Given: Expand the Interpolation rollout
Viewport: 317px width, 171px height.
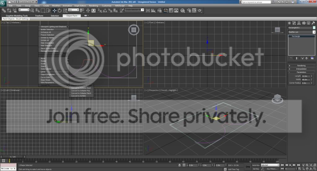Looking at the screenshot, I should pos(301,69).
